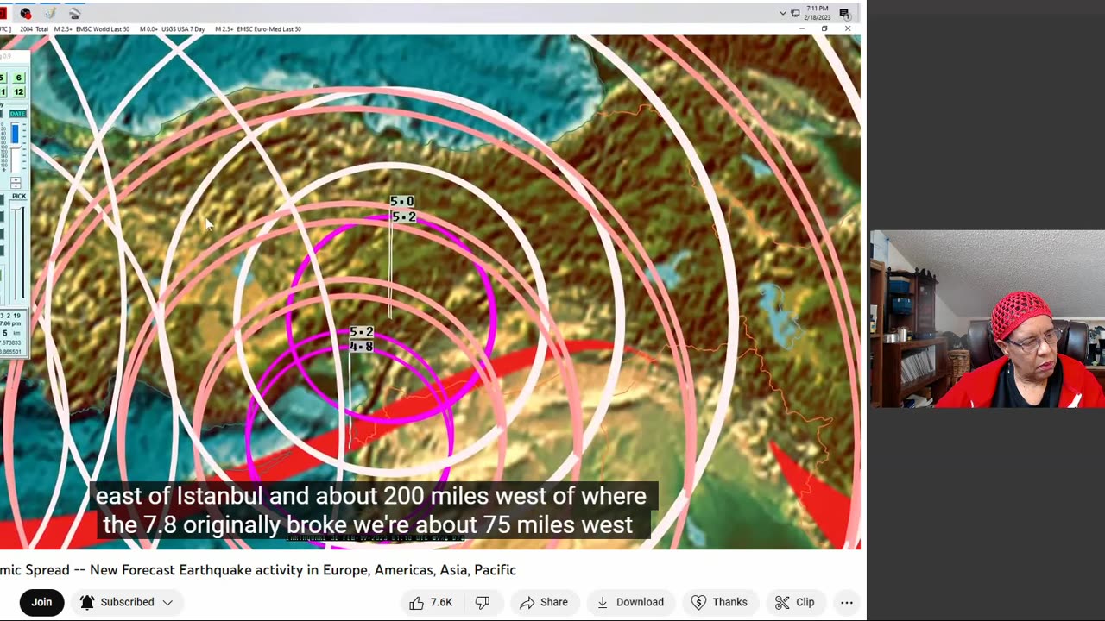Select M 2.5+ EMSC World Last 50 feed
This screenshot has width=1105, height=621.
(92, 29)
